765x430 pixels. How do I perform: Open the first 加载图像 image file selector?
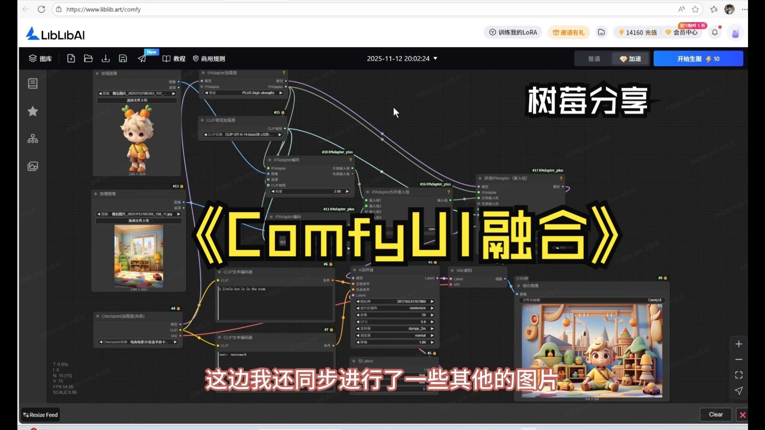[x=137, y=93]
